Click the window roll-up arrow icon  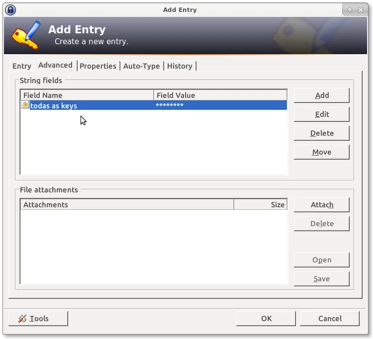click(350, 10)
